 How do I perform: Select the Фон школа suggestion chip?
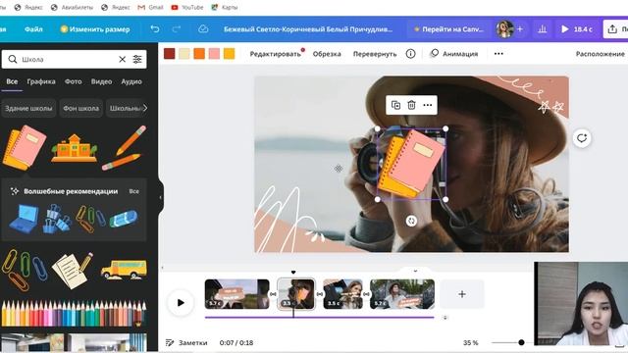(x=80, y=108)
